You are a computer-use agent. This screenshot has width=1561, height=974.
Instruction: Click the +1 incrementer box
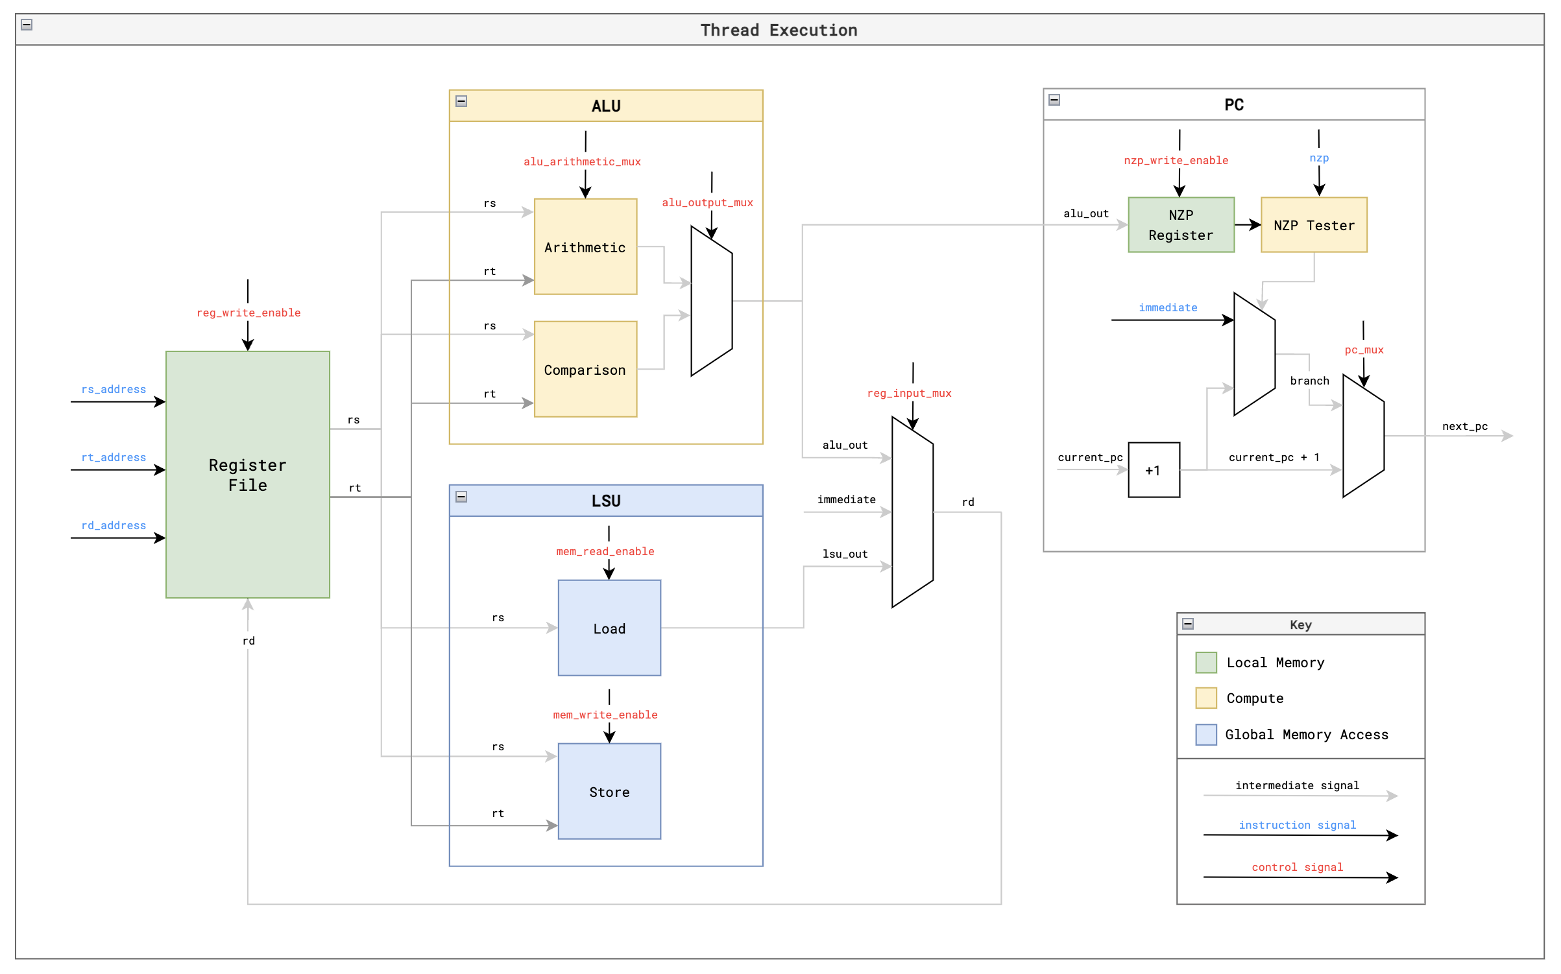[1154, 471]
